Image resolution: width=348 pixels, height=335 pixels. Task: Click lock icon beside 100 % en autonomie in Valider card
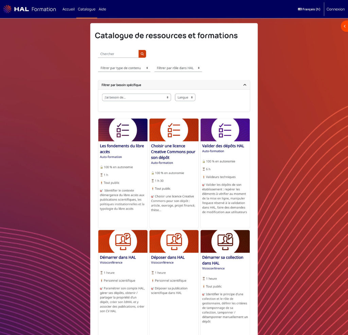point(204,161)
